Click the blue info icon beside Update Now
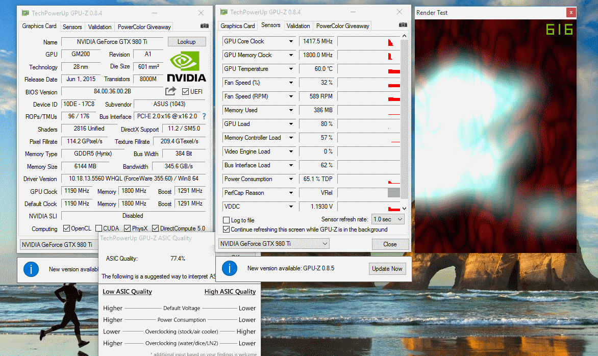 [x=230, y=268]
